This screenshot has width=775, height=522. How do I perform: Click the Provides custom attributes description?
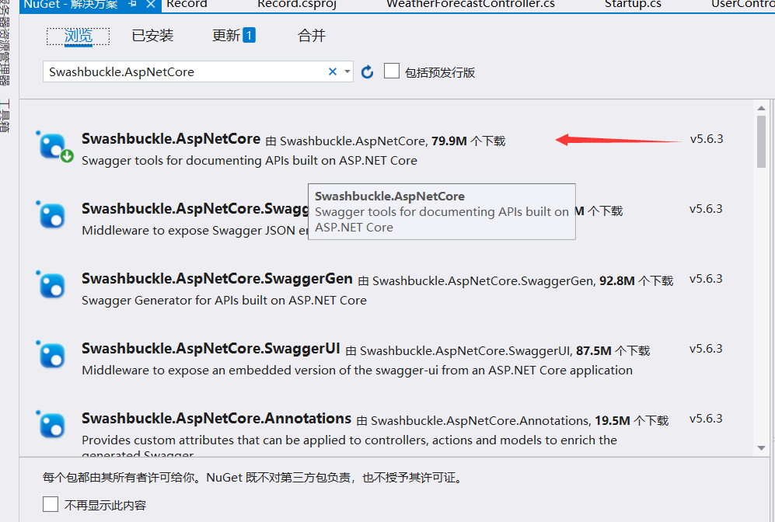click(349, 447)
